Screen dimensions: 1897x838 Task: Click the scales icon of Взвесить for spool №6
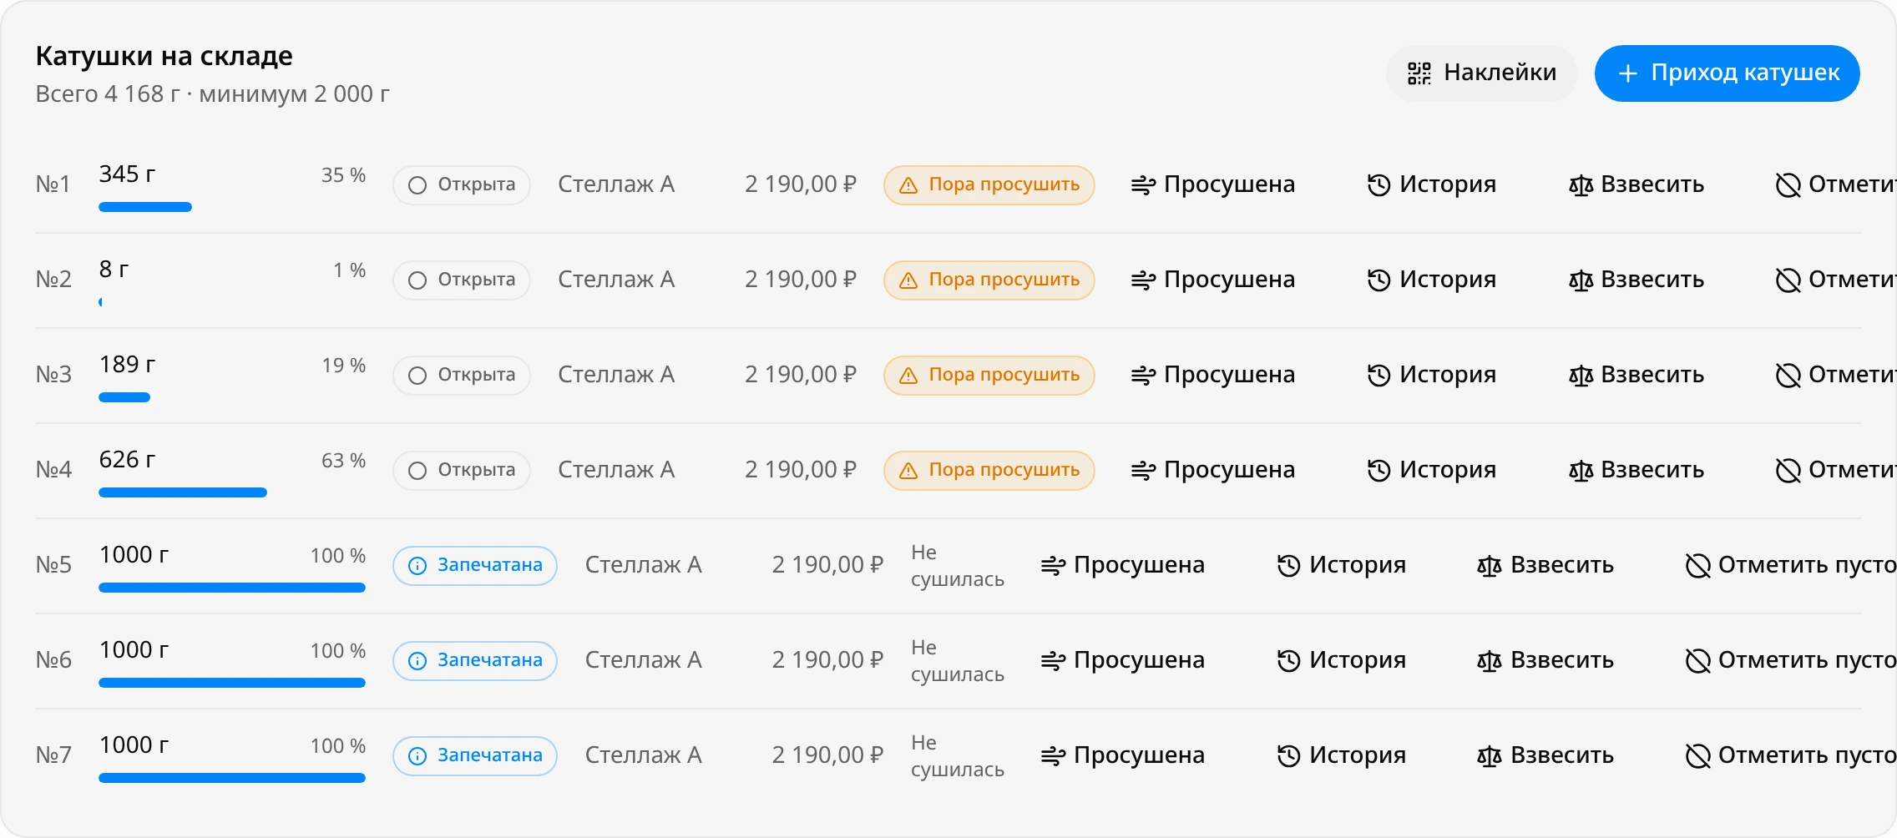pos(1490,661)
